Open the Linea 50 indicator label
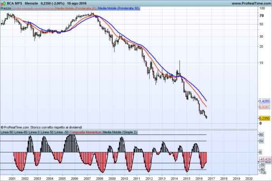Viewport: 272px width, 181px height. pos(47,132)
